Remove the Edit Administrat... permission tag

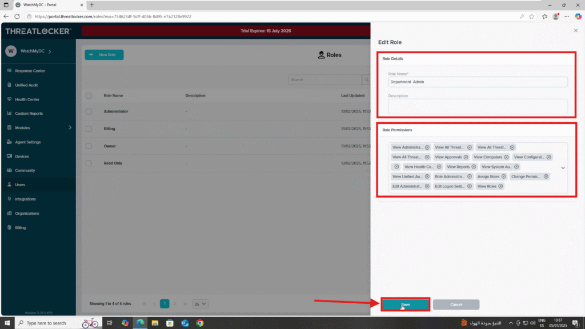coord(427,186)
